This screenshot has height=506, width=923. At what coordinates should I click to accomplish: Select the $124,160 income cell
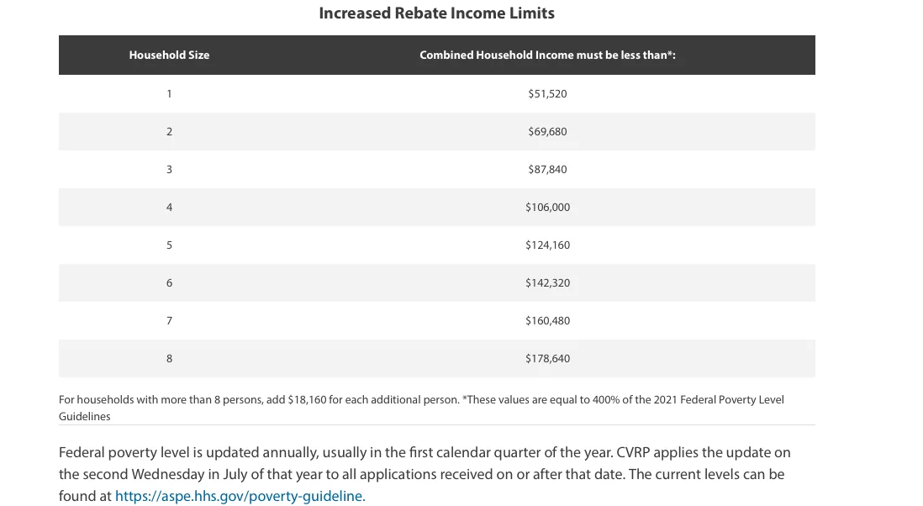point(547,245)
